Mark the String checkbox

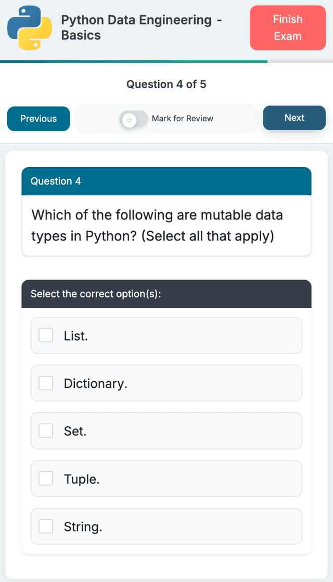coord(46,526)
